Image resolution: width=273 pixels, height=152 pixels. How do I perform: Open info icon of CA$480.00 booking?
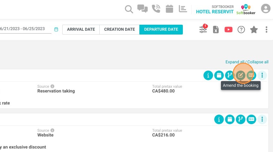[x=208, y=75]
